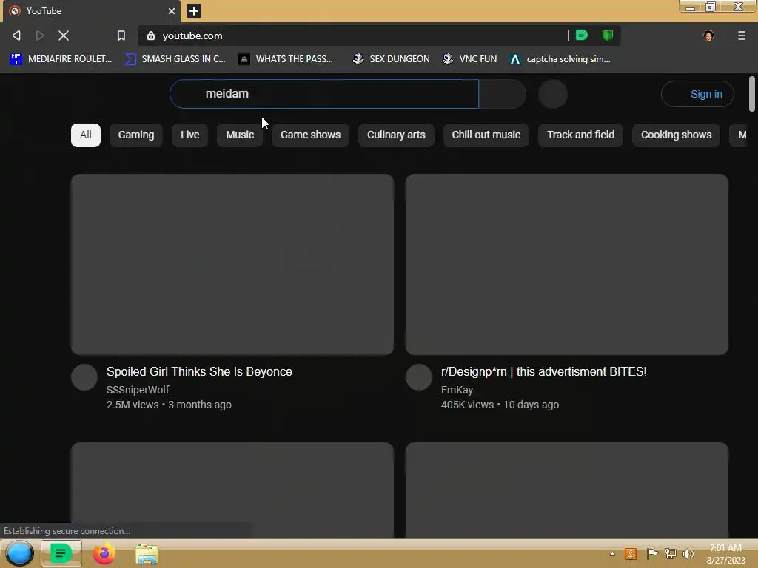This screenshot has height=568, width=758.
Task: Focus the YouTube search box containing meidam
Action: (324, 94)
